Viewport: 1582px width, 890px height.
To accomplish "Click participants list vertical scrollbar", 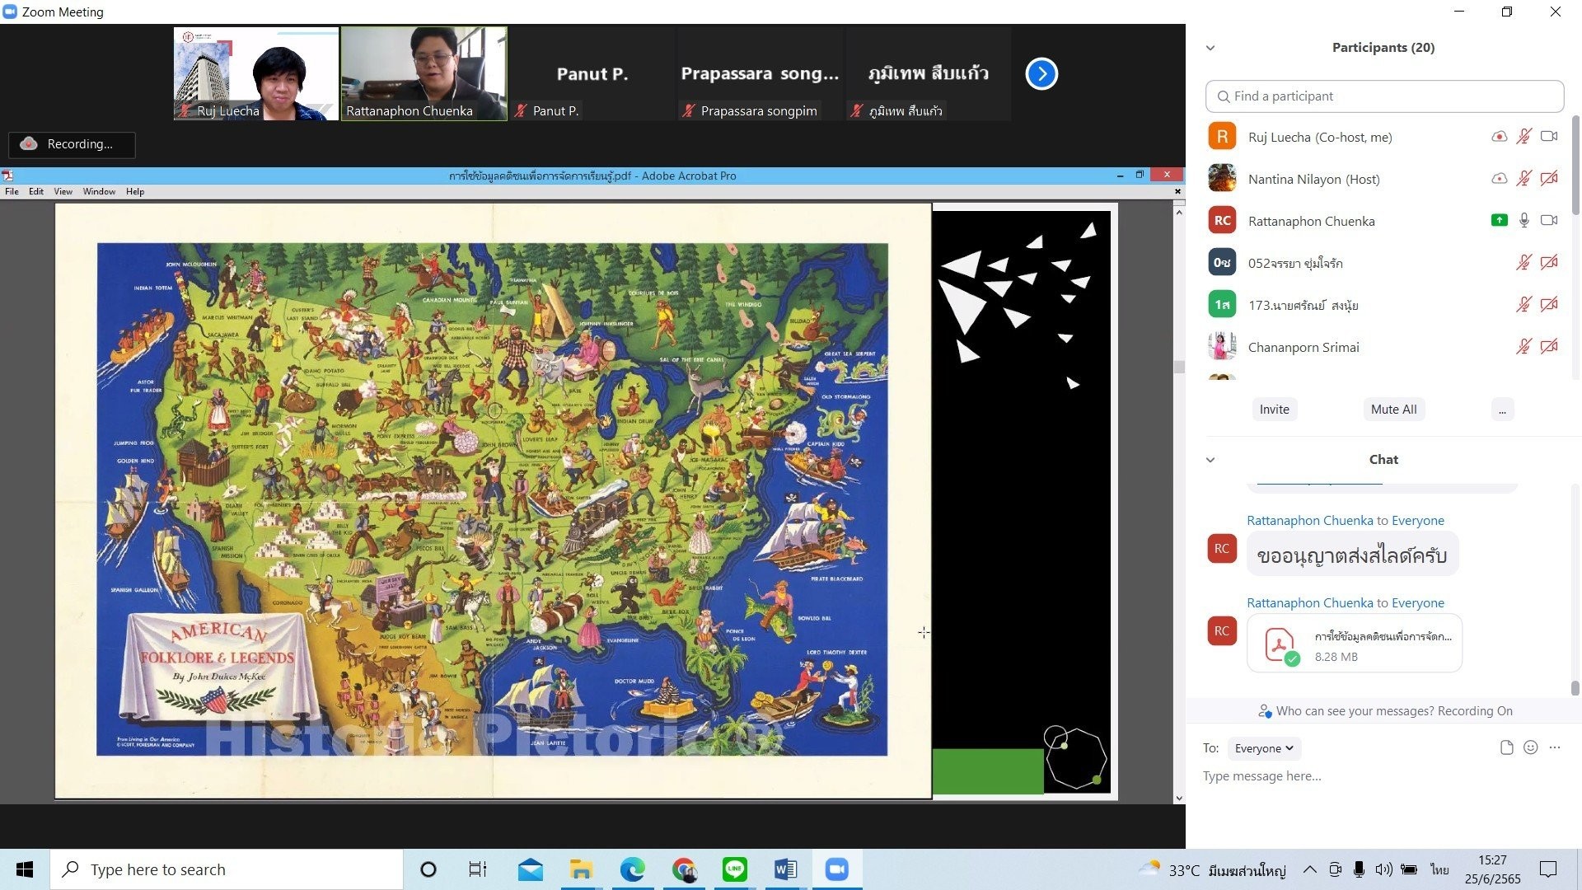I will point(1575,165).
